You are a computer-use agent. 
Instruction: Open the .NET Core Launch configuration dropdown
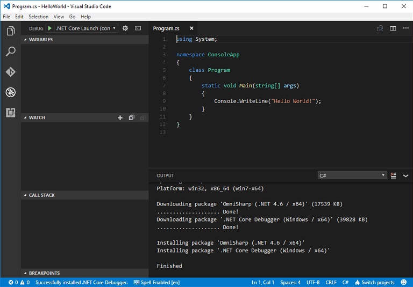click(x=86, y=28)
